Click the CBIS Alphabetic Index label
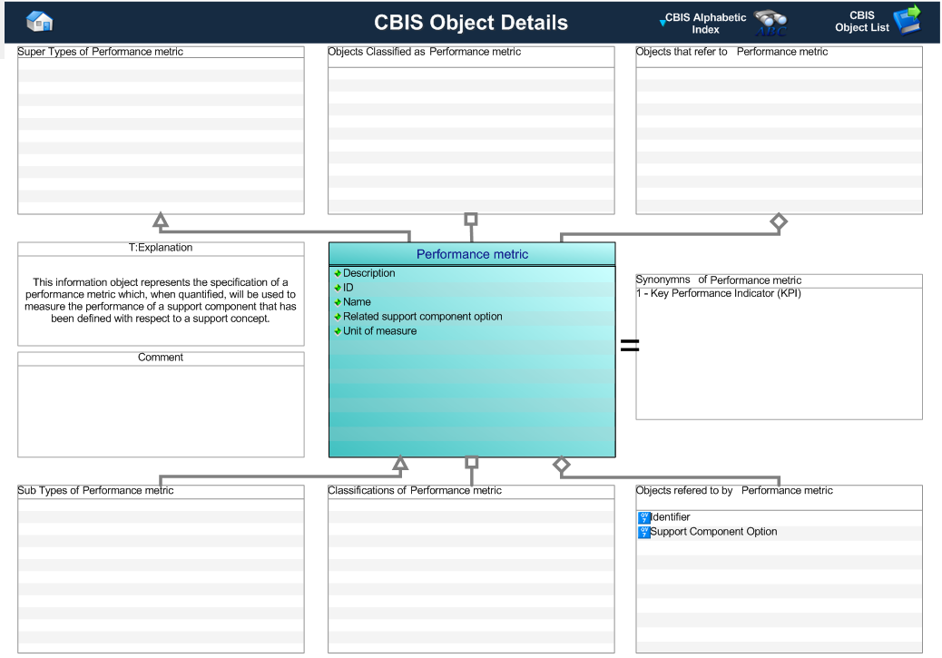942x658 pixels. (x=706, y=23)
